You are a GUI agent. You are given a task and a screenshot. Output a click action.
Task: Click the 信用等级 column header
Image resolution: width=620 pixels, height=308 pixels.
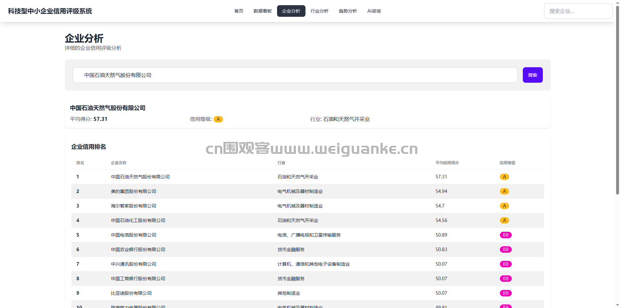point(507,163)
